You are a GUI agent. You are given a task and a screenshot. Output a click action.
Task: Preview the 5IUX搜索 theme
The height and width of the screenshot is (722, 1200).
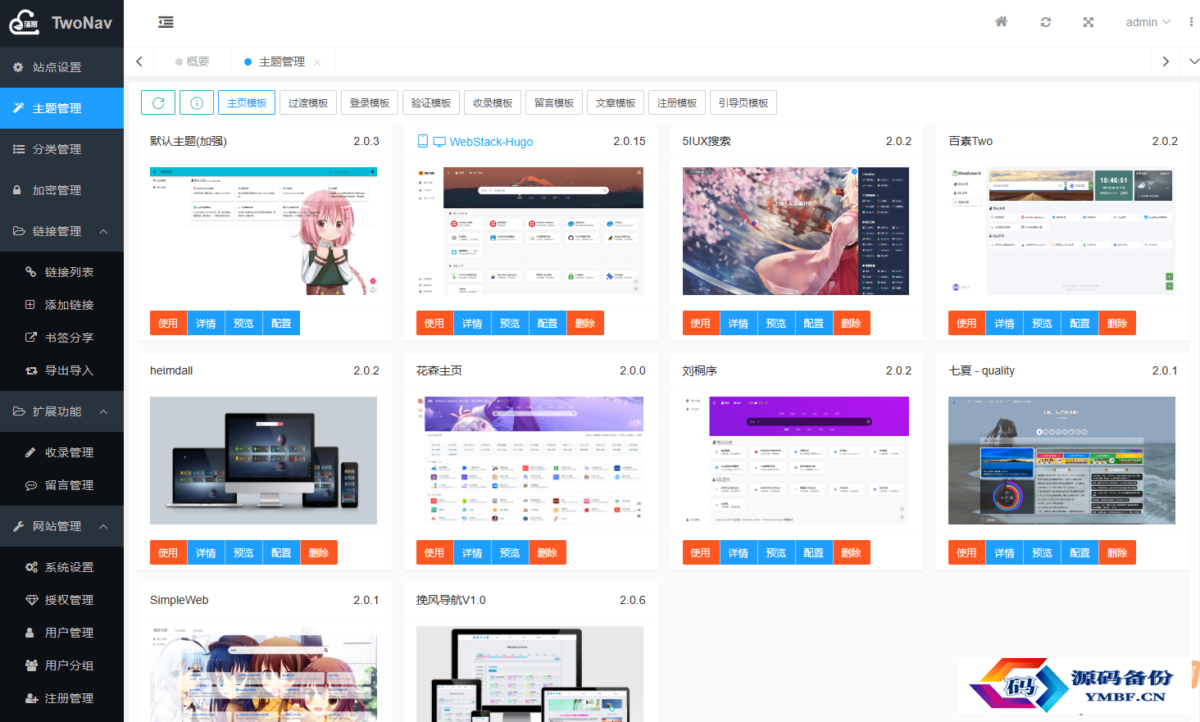(776, 323)
